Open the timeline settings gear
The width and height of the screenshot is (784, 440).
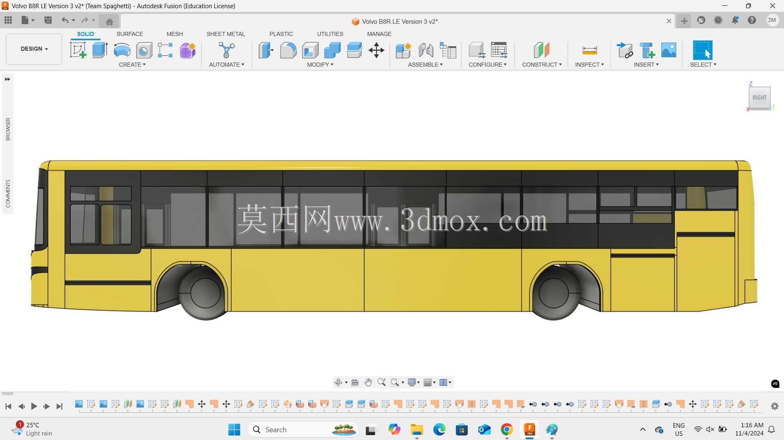tap(775, 406)
